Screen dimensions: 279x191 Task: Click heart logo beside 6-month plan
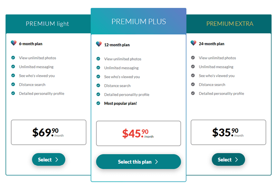13,43
